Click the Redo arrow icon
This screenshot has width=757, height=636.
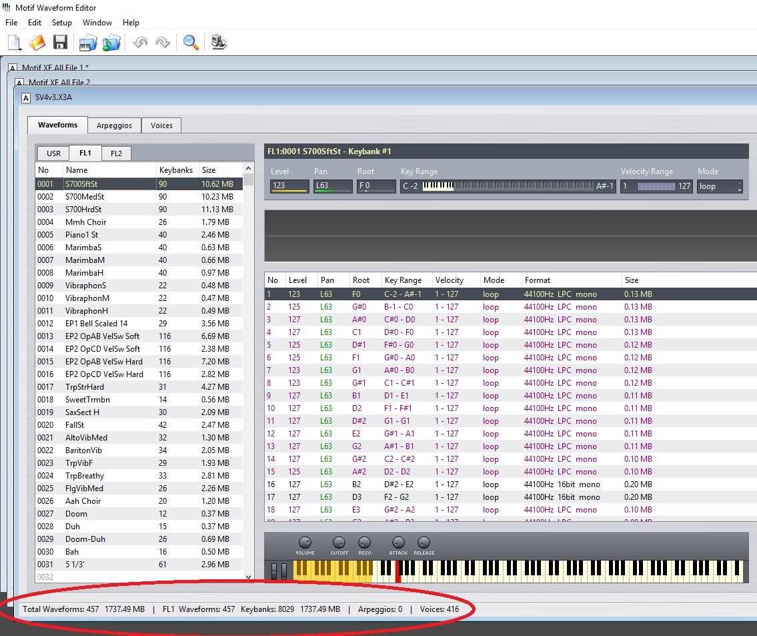(x=163, y=43)
